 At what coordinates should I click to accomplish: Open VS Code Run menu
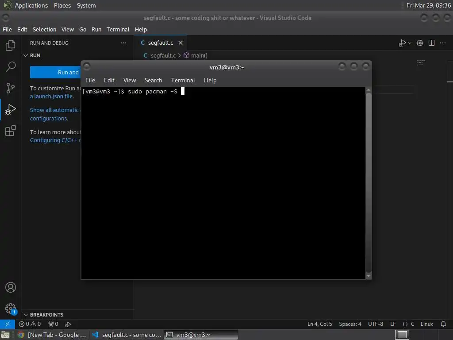pos(96,30)
